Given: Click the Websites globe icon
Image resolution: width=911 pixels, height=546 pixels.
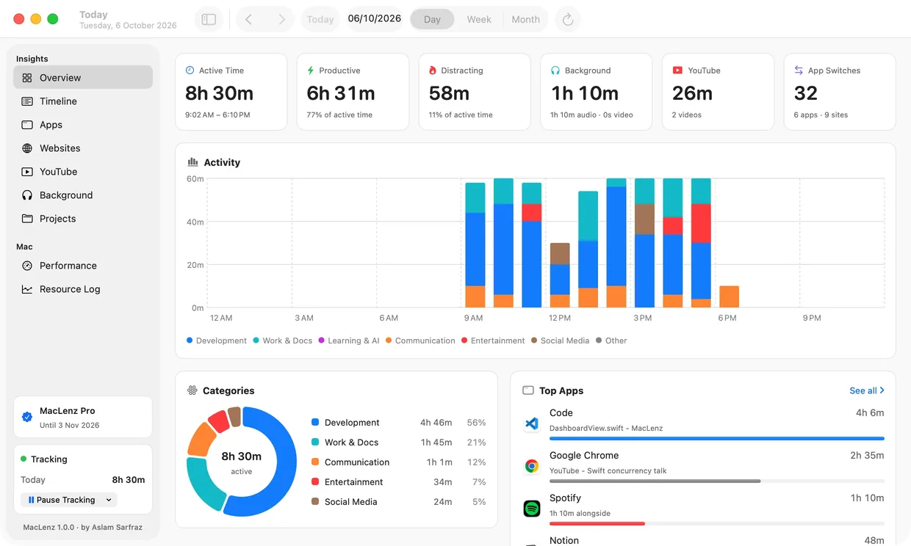Looking at the screenshot, I should 27,148.
